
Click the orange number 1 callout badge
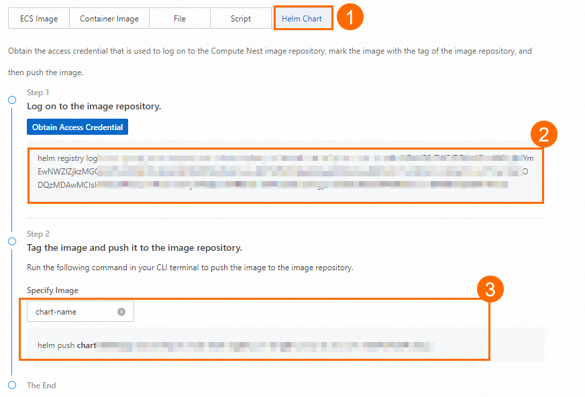pos(350,17)
